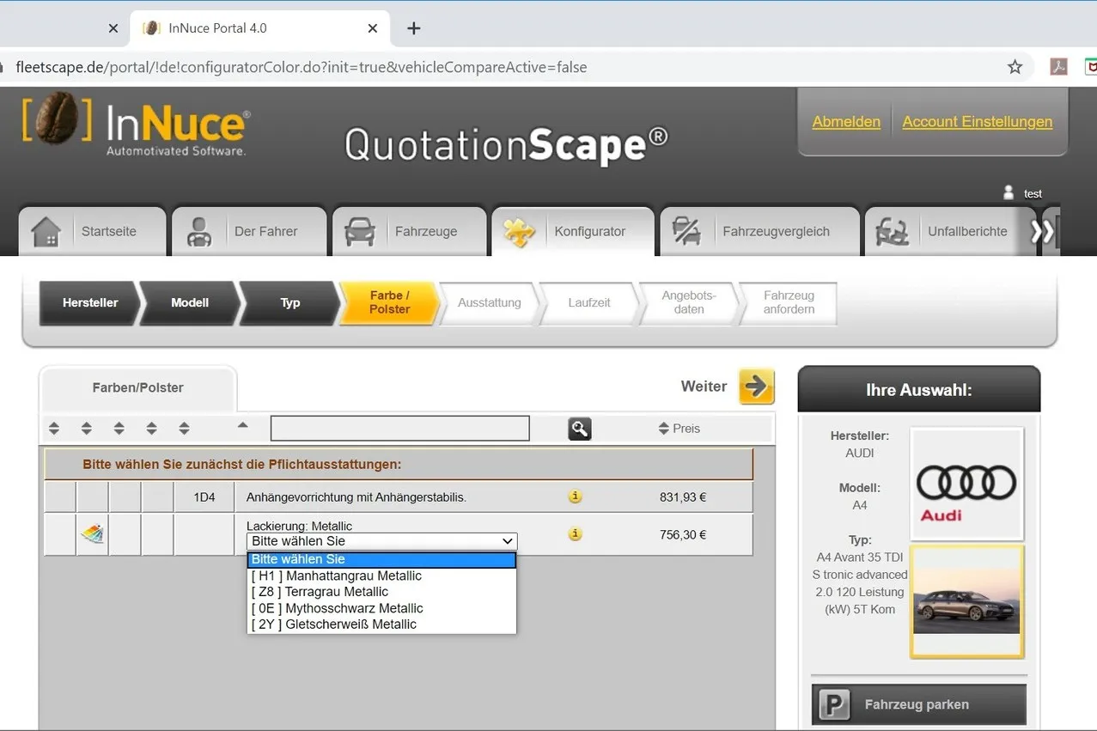Click the InNuce coffee bean logo
This screenshot has height=731, width=1097.
[x=58, y=118]
